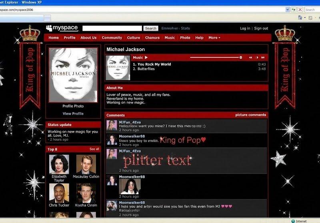The image size is (320, 223).
Task: Click the browser tab
Action: tap(22, 18)
